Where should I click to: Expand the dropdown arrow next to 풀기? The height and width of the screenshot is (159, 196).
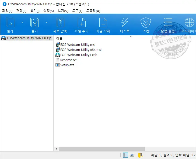click(47, 22)
